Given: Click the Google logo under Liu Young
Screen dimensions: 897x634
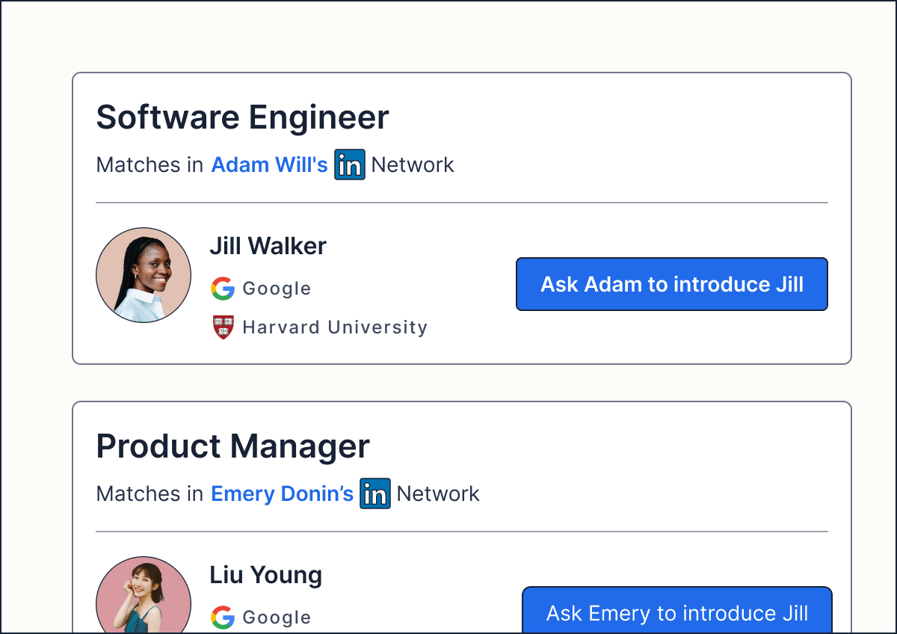Looking at the screenshot, I should [223, 618].
